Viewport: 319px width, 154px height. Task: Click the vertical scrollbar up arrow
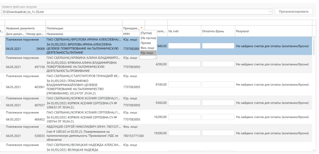(x=314, y=38)
